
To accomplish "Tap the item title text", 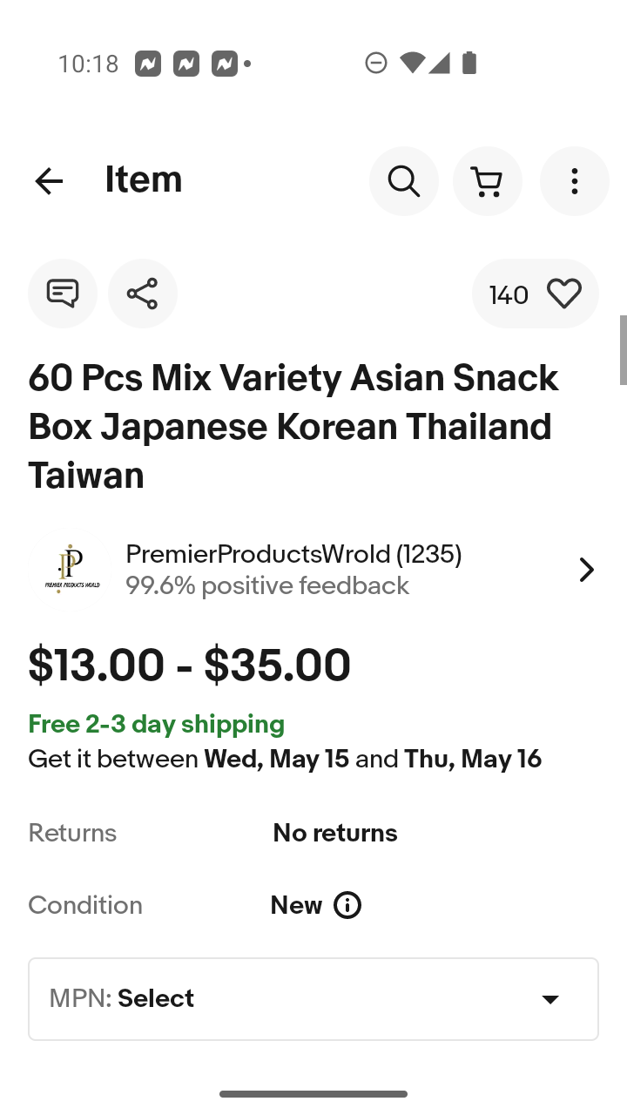I will point(293,427).
